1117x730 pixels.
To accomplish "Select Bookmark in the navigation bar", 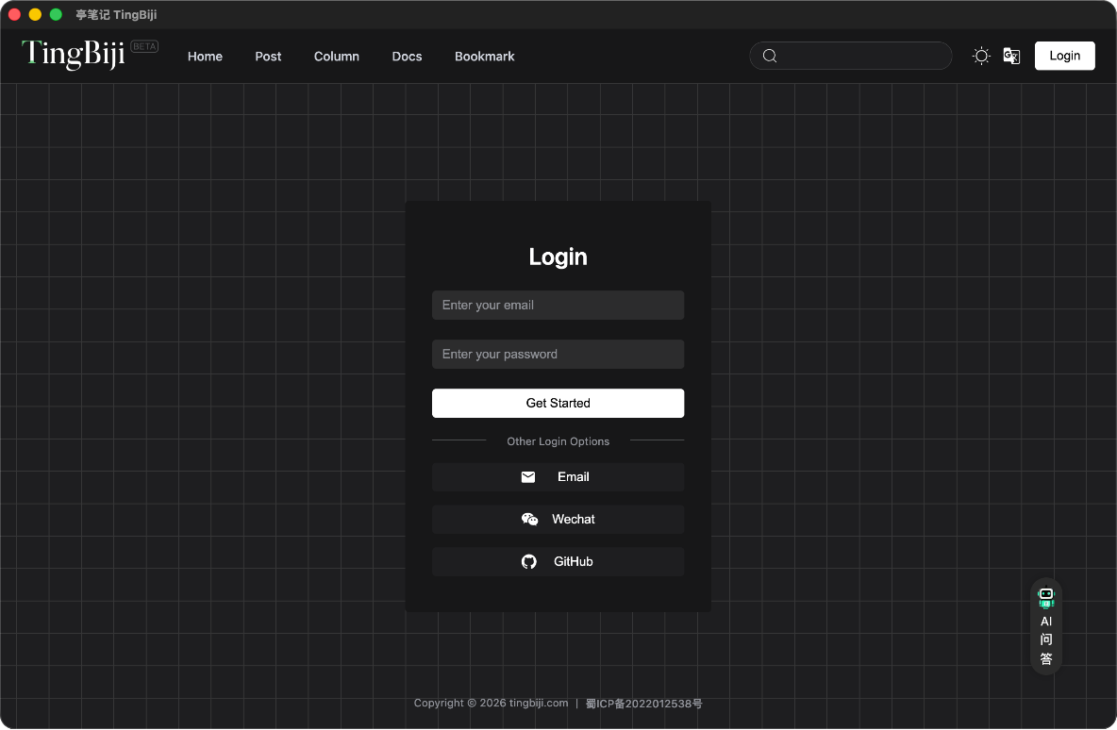I will pyautogui.click(x=484, y=57).
